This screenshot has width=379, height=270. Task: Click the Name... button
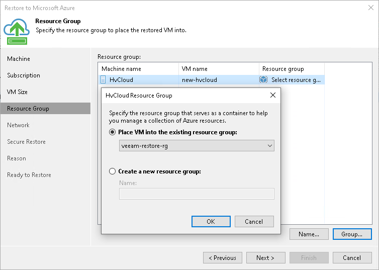[x=309, y=234]
